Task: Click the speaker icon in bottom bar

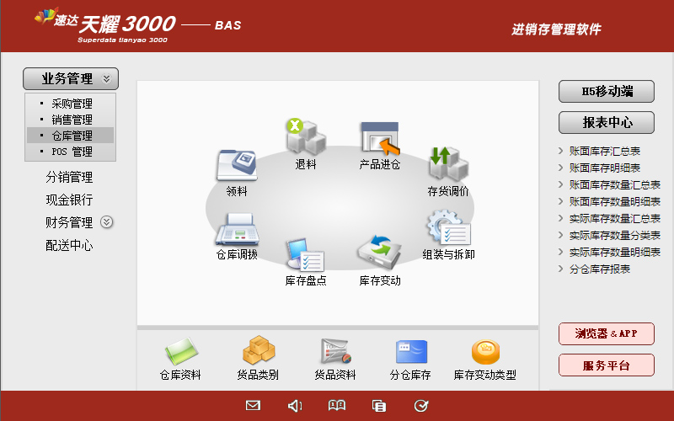Action: point(295,406)
